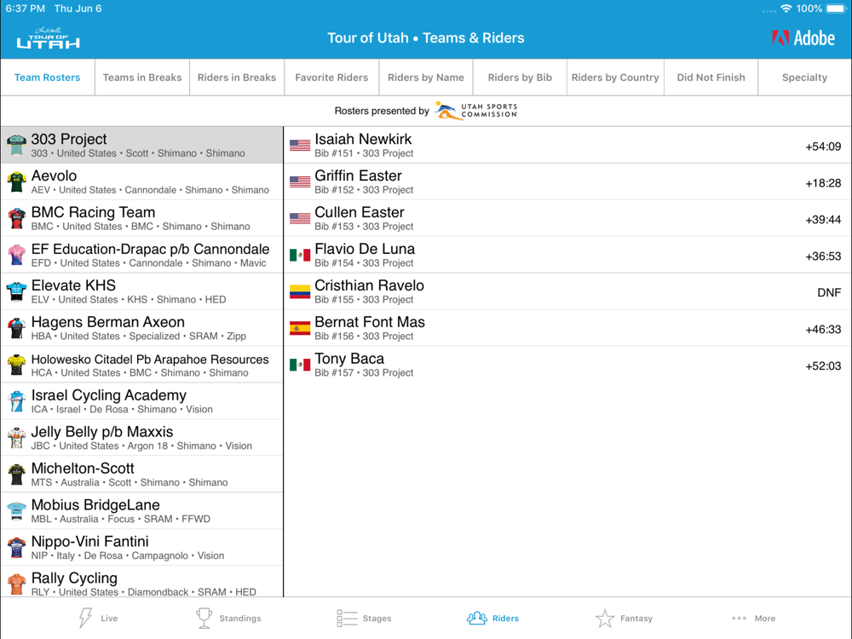The width and height of the screenshot is (852, 639).
Task: Tap the Utah Sports Commission logo
Action: [x=476, y=110]
